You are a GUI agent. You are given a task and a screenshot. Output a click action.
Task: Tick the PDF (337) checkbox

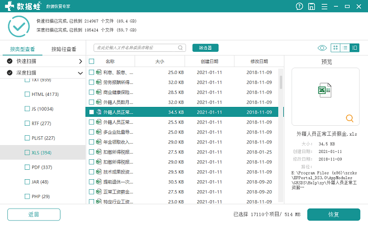27,167
